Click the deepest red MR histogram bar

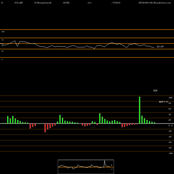pos(45,128)
